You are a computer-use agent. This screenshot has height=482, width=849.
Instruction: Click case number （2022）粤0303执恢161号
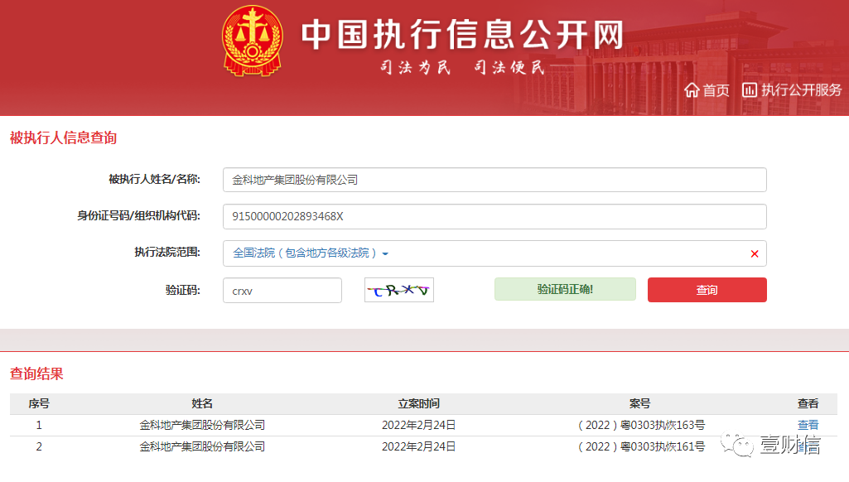point(641,446)
